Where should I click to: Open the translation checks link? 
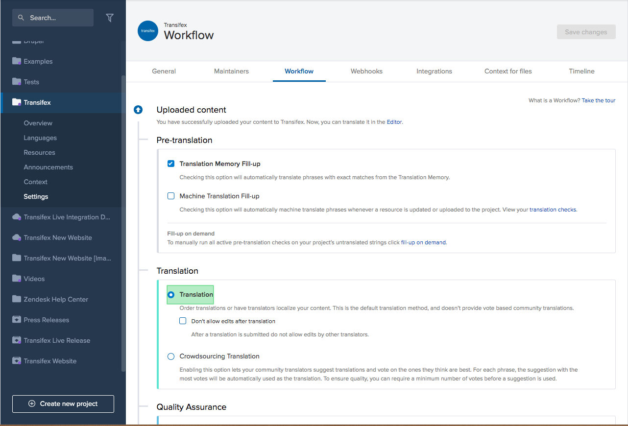pyautogui.click(x=553, y=210)
